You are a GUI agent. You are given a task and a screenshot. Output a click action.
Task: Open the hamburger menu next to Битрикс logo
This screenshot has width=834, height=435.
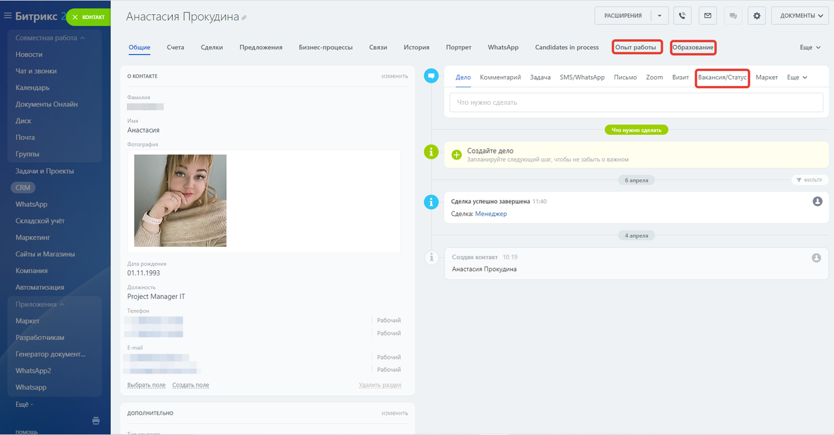[8, 16]
